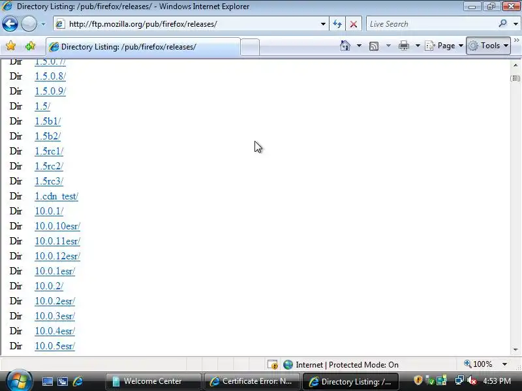Open the 1.5rc3/ directory link
This screenshot has height=391, width=522.
coord(49,181)
